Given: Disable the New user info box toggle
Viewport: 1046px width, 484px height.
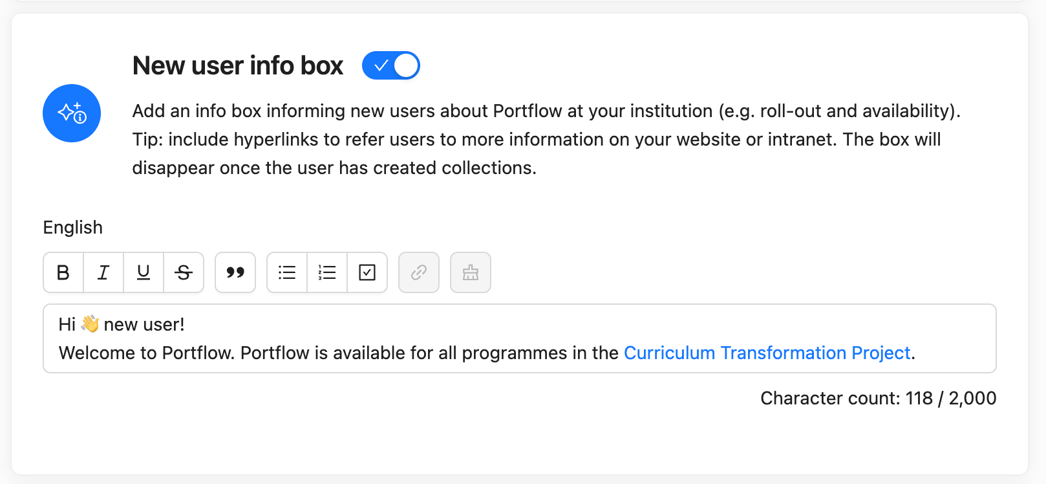Looking at the screenshot, I should (391, 65).
